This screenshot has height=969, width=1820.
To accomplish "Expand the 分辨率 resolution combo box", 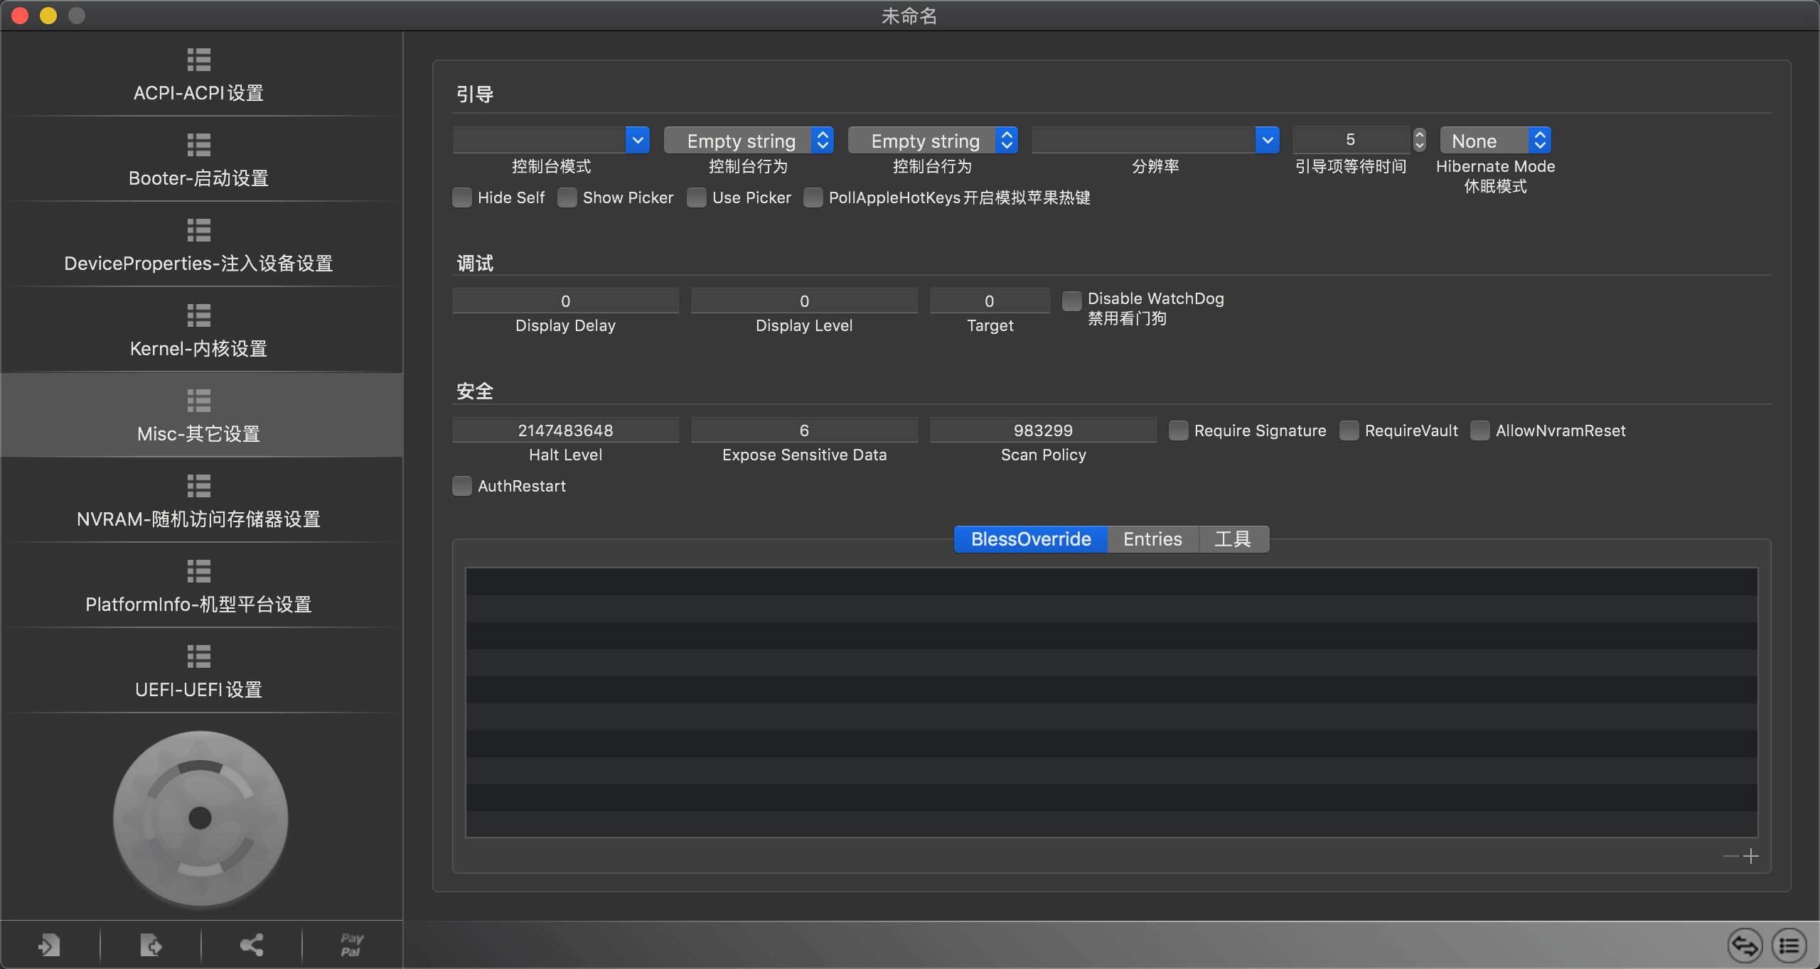I will click(1267, 141).
